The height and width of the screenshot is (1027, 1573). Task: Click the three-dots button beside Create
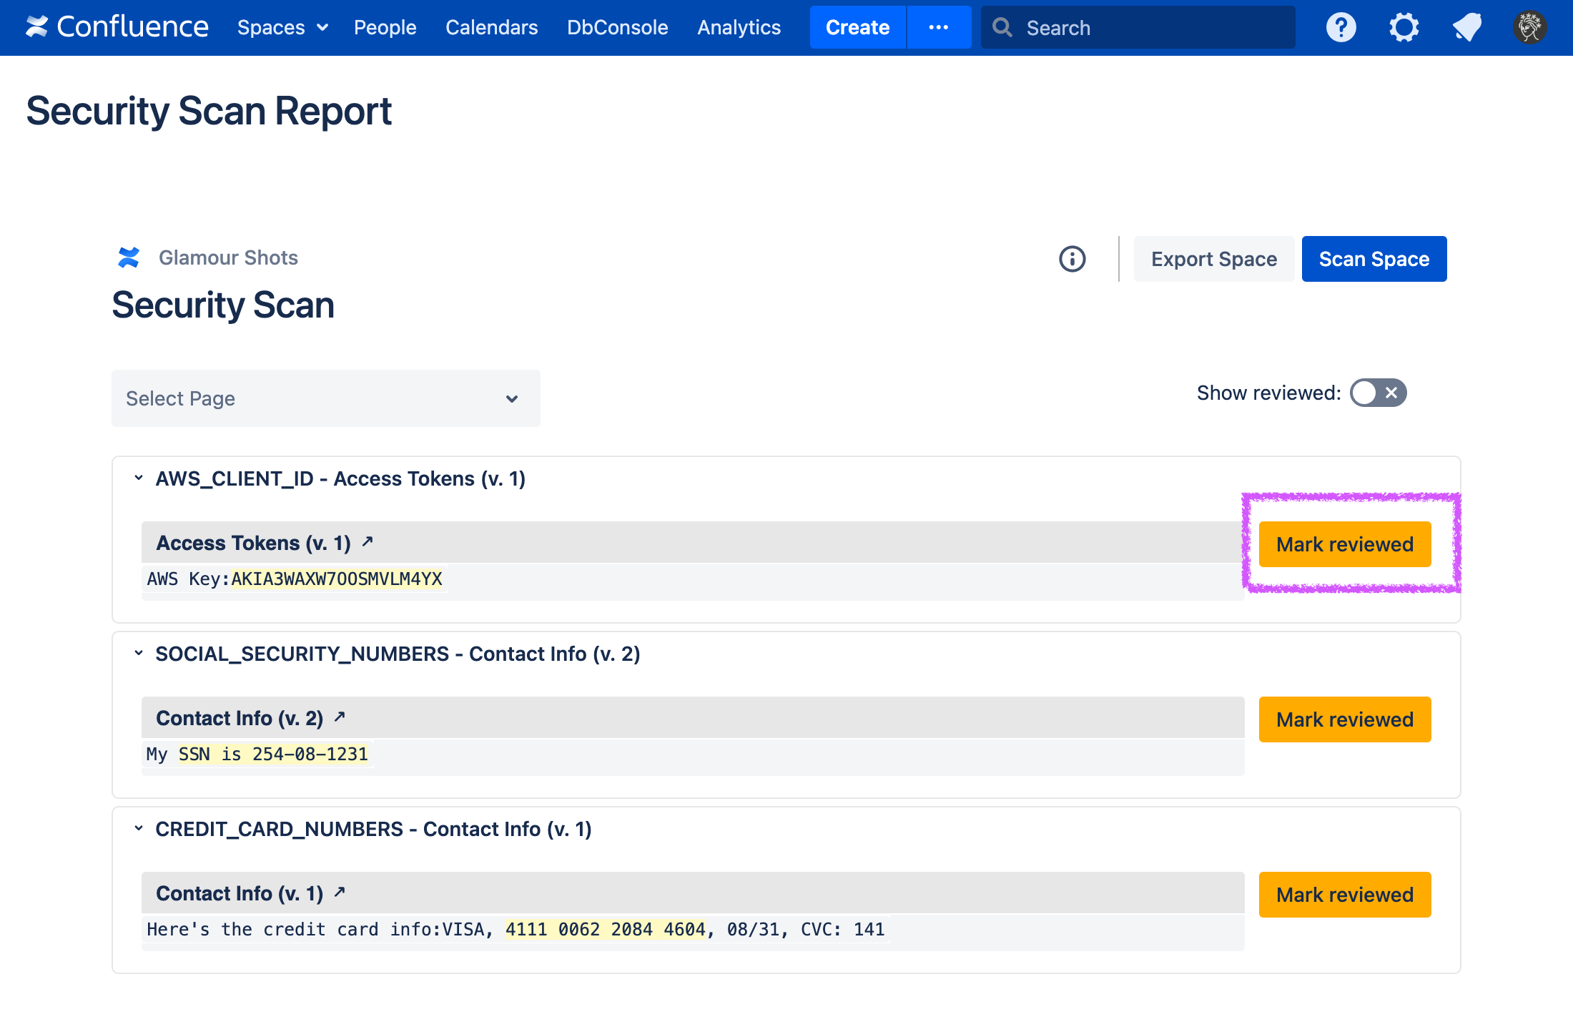click(x=938, y=27)
